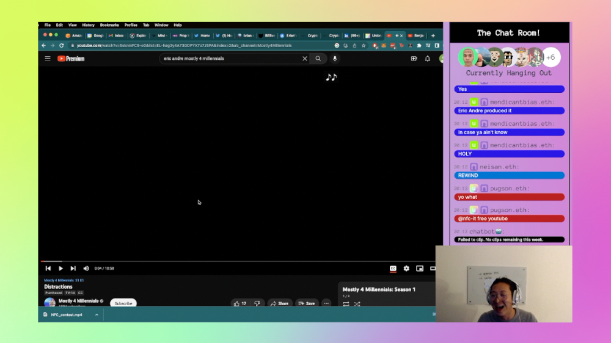Open the History menu
The width and height of the screenshot is (611, 343).
(x=89, y=25)
